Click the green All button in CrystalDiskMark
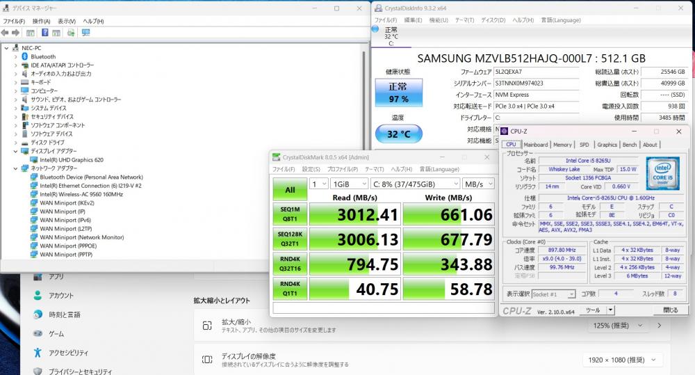The width and height of the screenshot is (695, 375). pos(290,189)
